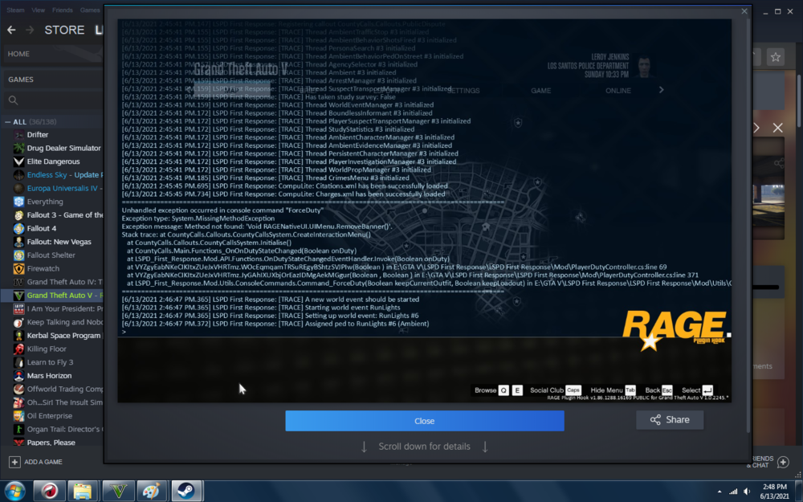Open the View menu
The width and height of the screenshot is (803, 502).
(x=38, y=10)
